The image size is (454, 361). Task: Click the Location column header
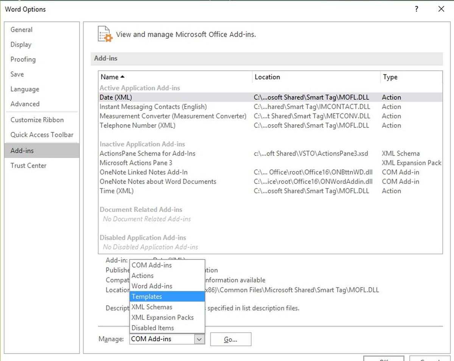pyautogui.click(x=267, y=77)
